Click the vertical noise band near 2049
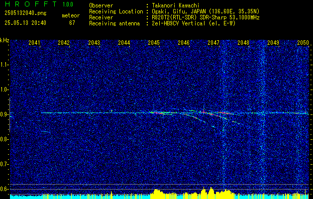The width and height of the screenshot is (313, 199). point(263,118)
